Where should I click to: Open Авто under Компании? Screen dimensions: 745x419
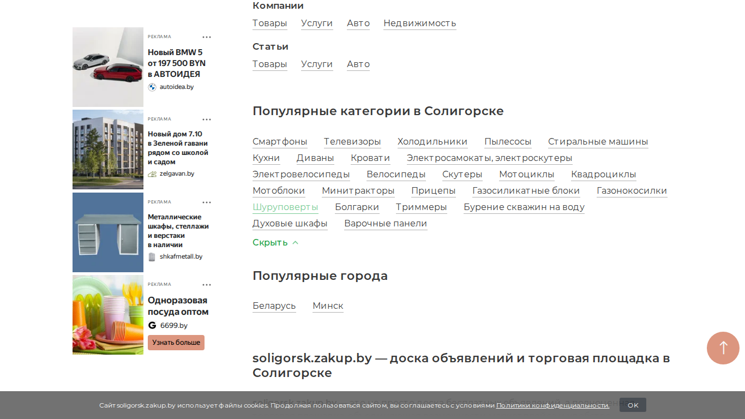(358, 23)
